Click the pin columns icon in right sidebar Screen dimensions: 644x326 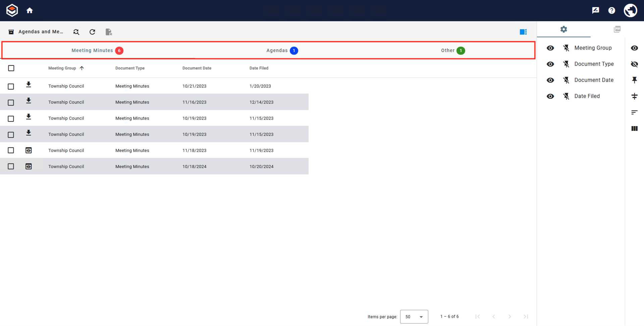[x=635, y=80]
